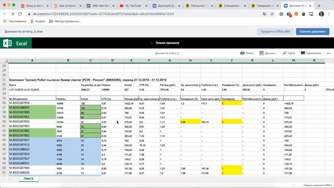Image resolution: width=334 pixels, height=188 pixels.
Task: Select column A header
Action: pos(32,61)
